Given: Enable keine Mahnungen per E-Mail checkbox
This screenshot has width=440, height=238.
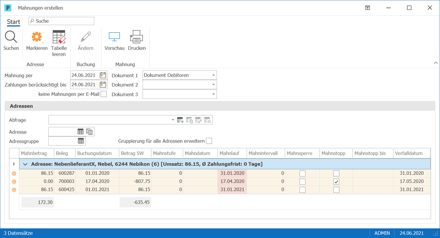Looking at the screenshot, I should click(104, 94).
